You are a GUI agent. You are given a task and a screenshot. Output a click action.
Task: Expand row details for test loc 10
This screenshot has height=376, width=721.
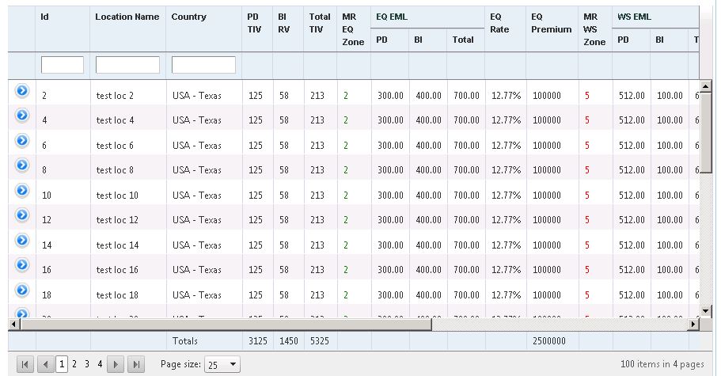(x=22, y=190)
